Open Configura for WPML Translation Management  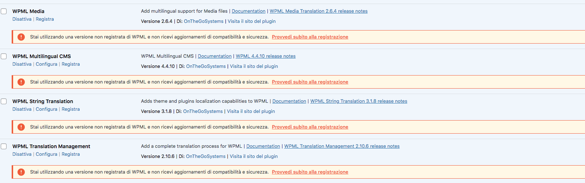pyautogui.click(x=46, y=154)
